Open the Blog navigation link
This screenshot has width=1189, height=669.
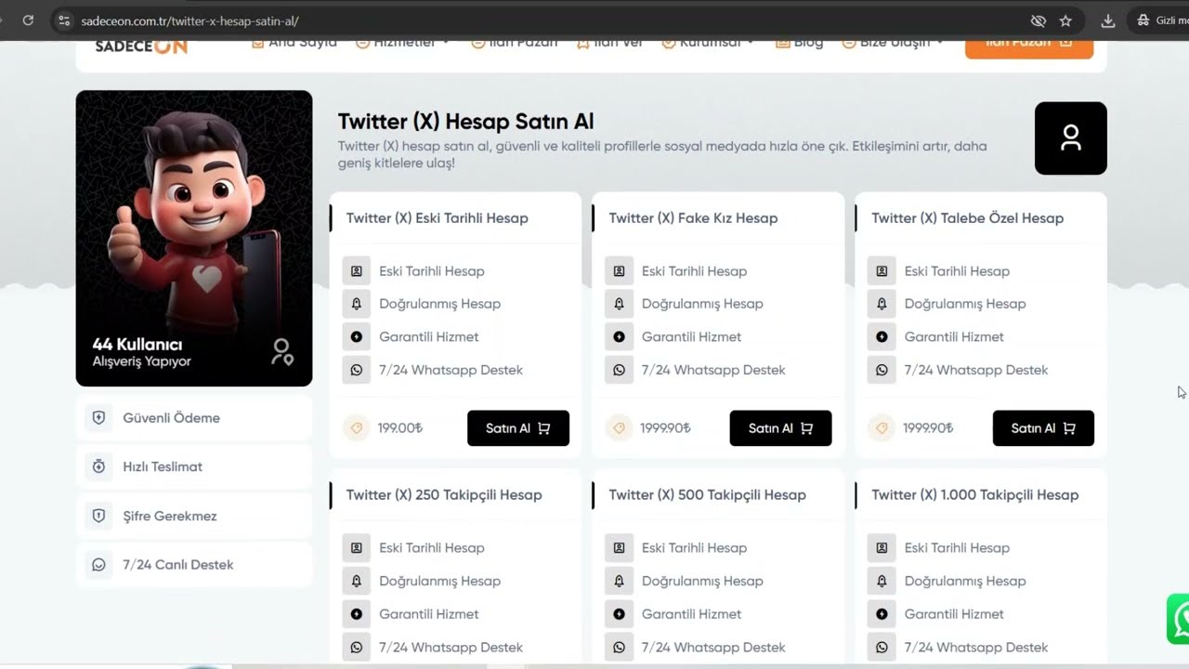pos(799,43)
